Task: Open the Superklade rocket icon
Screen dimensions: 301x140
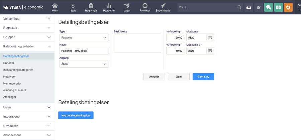Action: 163,7
